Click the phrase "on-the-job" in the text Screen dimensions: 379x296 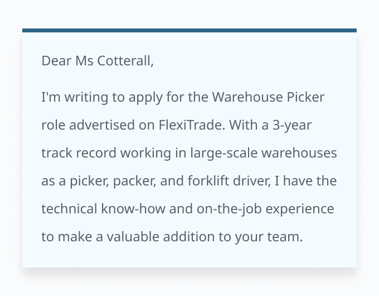(229, 209)
